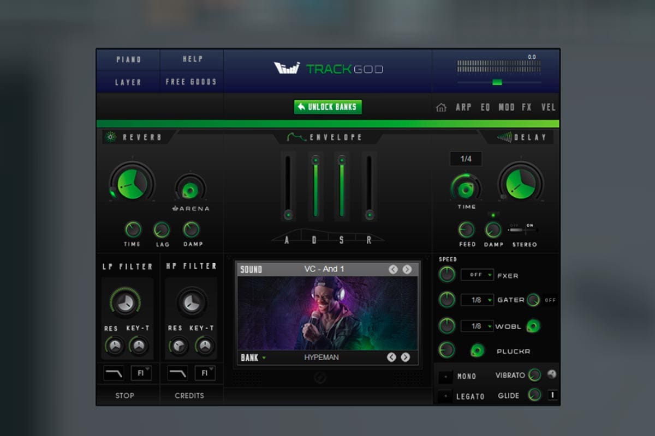
Task: Click the GATER amount knob
Action: pos(533,300)
